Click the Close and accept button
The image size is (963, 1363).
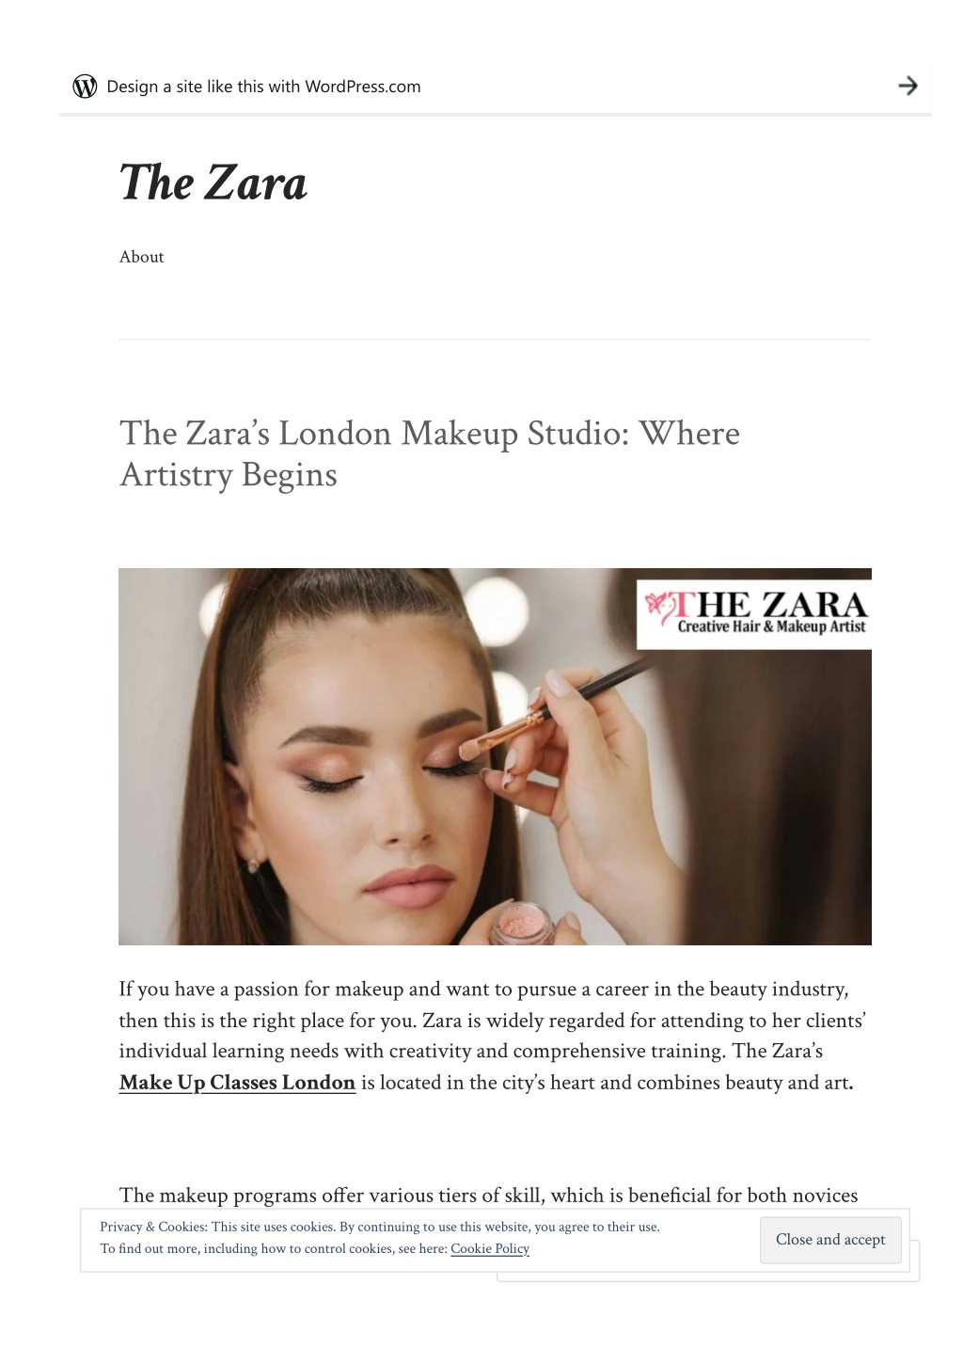pyautogui.click(x=830, y=1240)
